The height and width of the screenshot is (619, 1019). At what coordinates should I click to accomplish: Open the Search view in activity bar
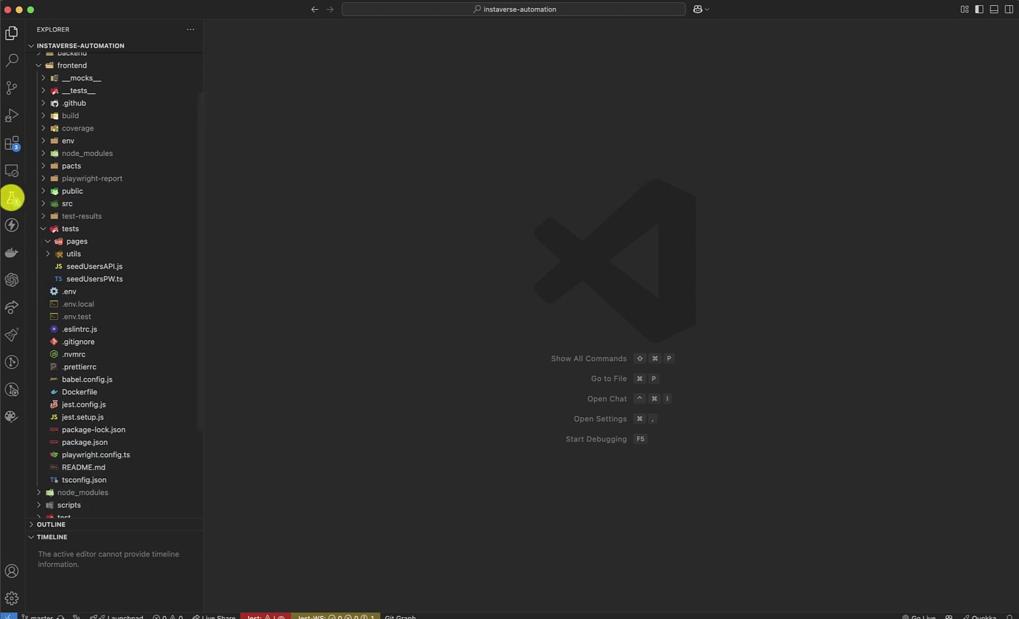click(x=11, y=60)
